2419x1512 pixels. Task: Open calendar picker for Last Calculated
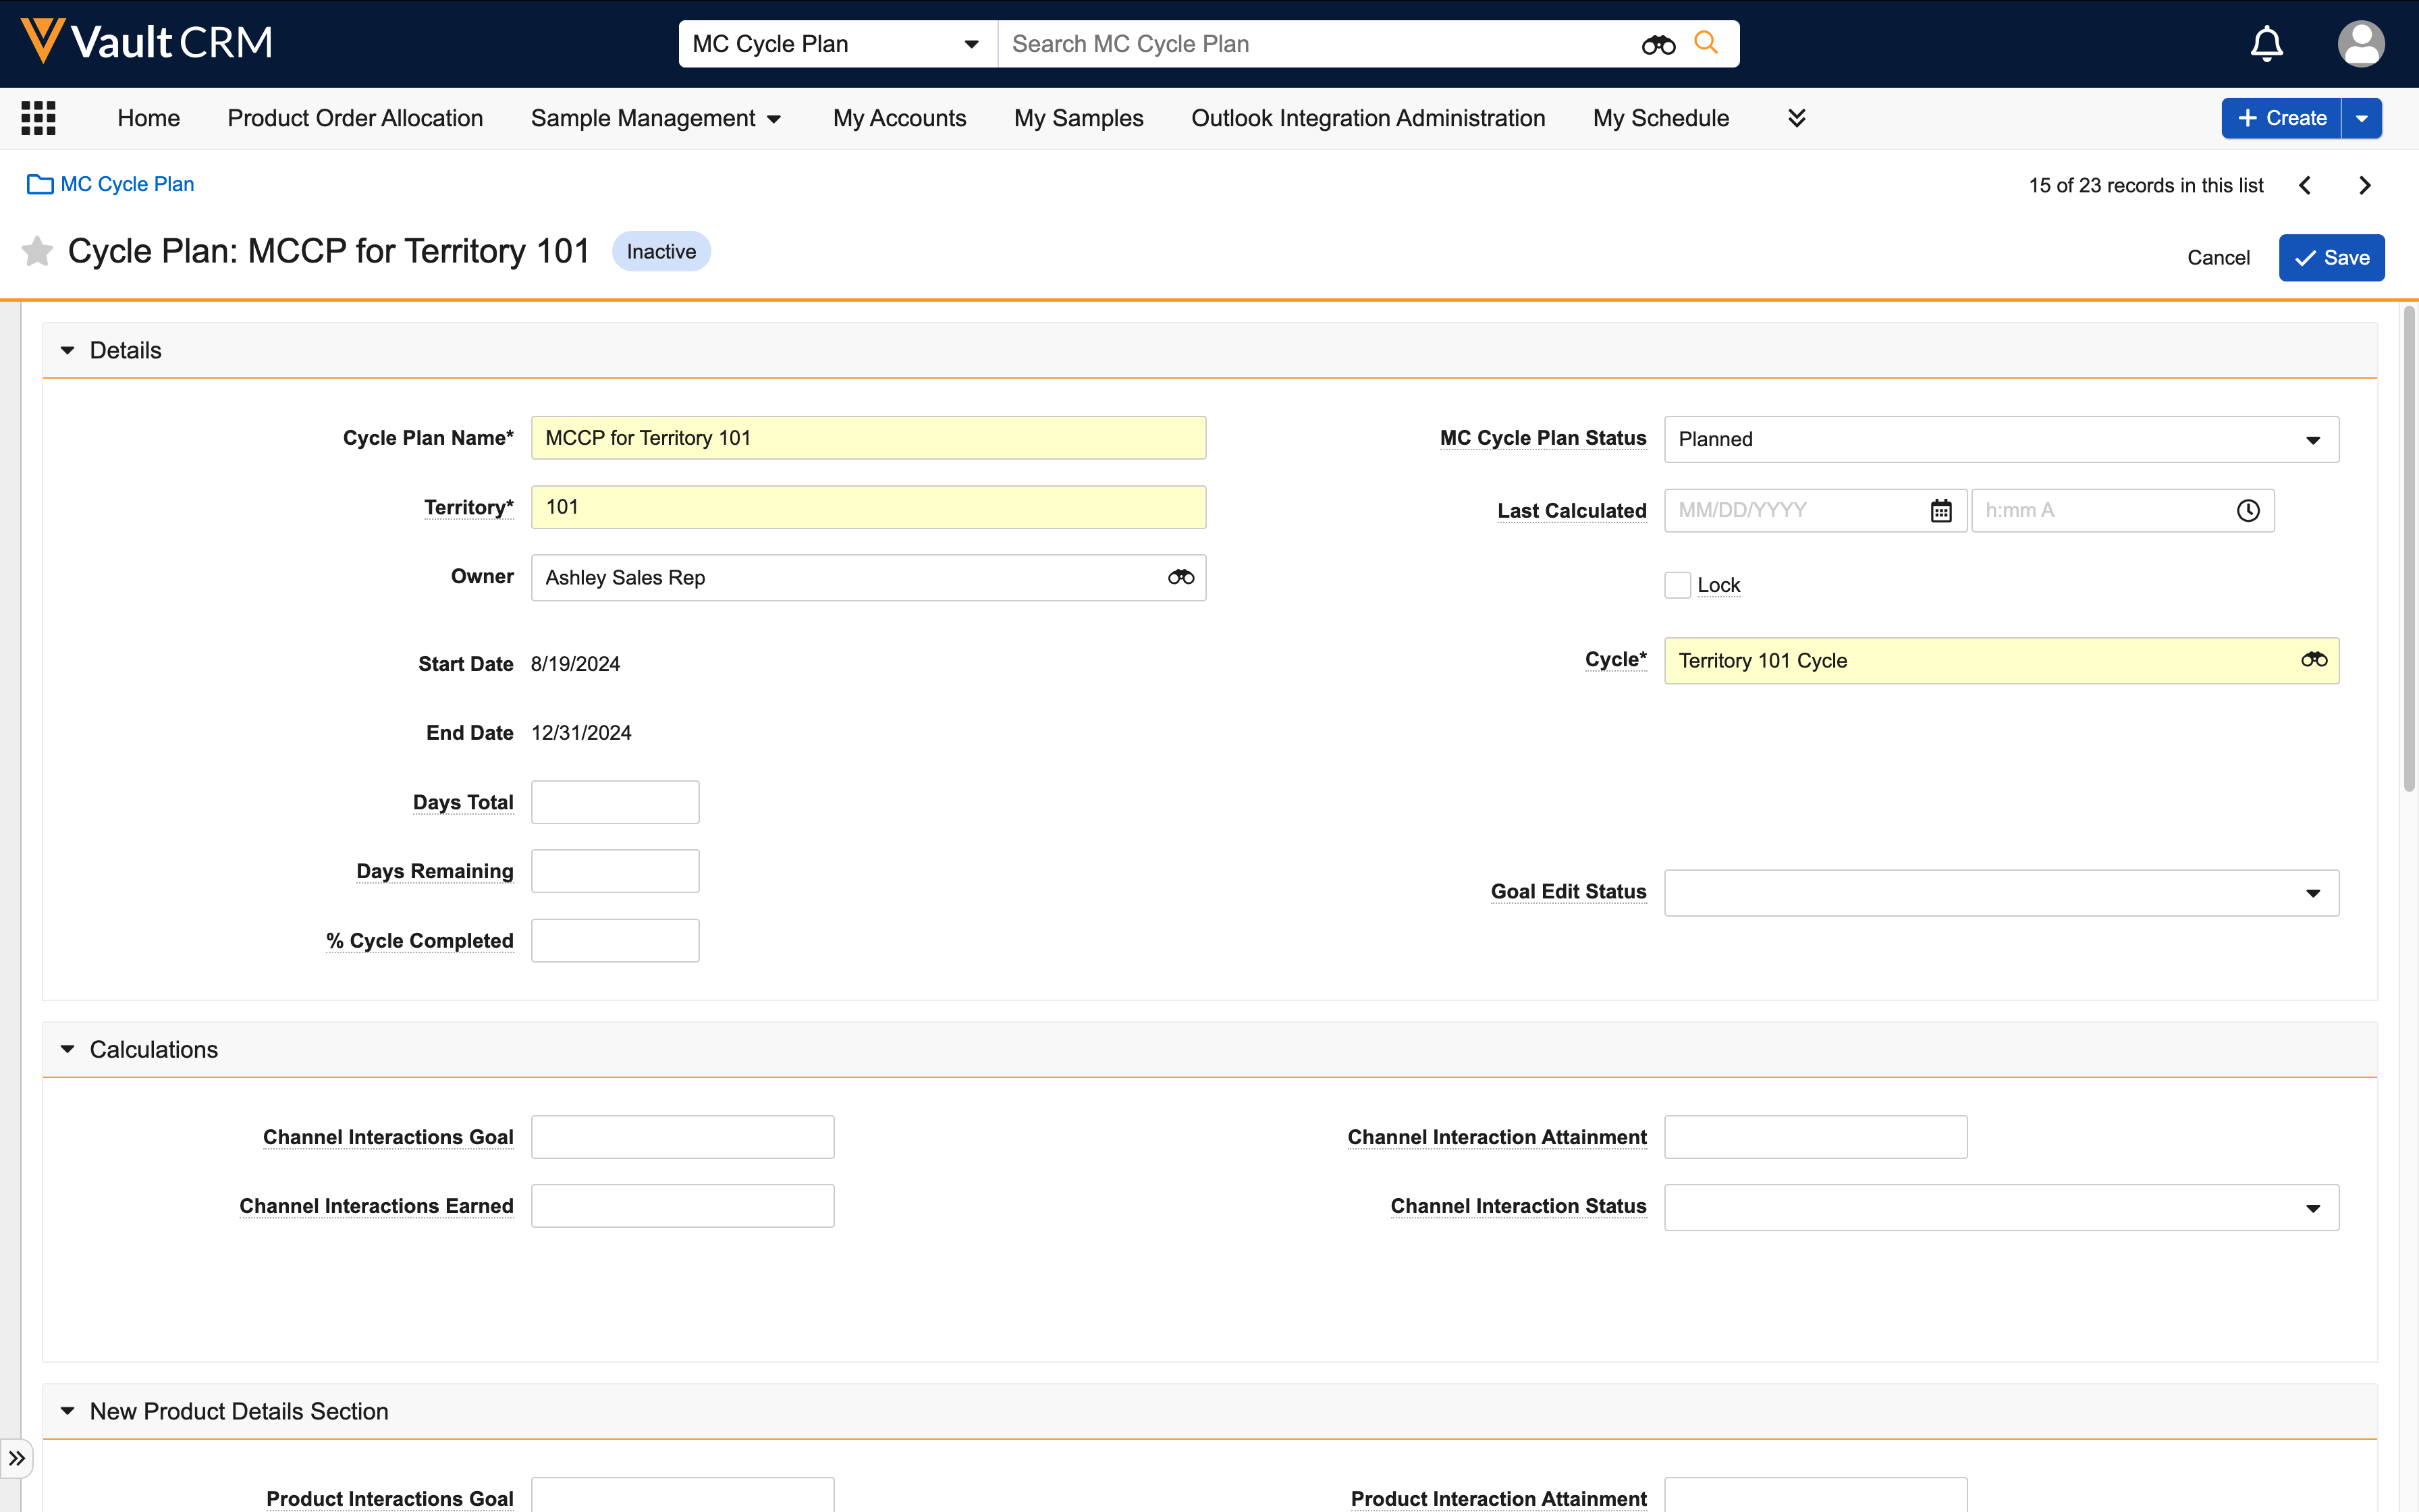[x=1940, y=511]
